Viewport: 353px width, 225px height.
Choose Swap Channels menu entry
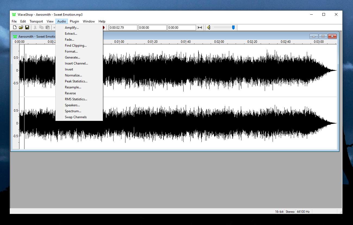(79, 117)
